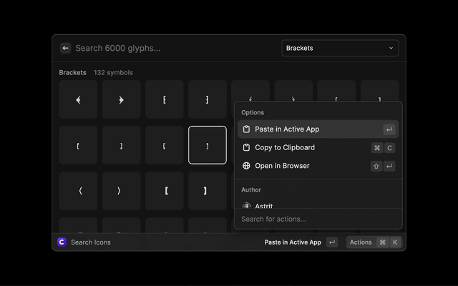
Task: Select the right-pointing arrow bracket glyph
Action: 121,99
